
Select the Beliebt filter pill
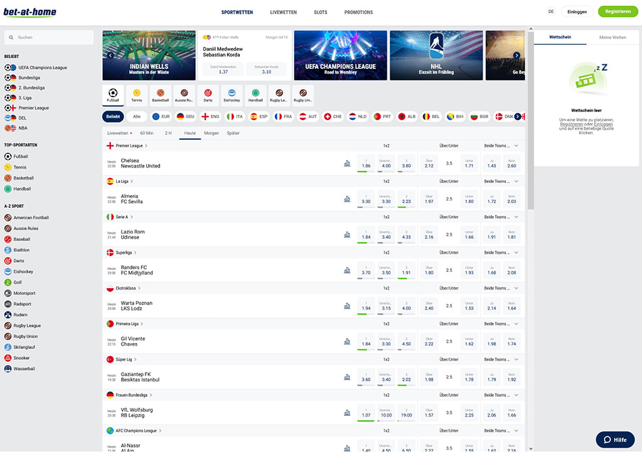(x=113, y=117)
